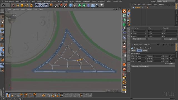This screenshot has height=100, width=178.
Task: Open viewport Cameras menu
Action: (16, 9)
